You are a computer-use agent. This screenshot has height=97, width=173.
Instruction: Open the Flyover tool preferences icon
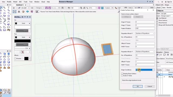pos(37,12)
